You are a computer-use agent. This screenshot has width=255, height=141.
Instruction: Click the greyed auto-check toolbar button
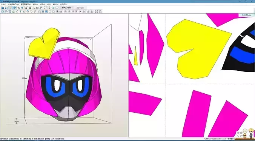[80, 8]
